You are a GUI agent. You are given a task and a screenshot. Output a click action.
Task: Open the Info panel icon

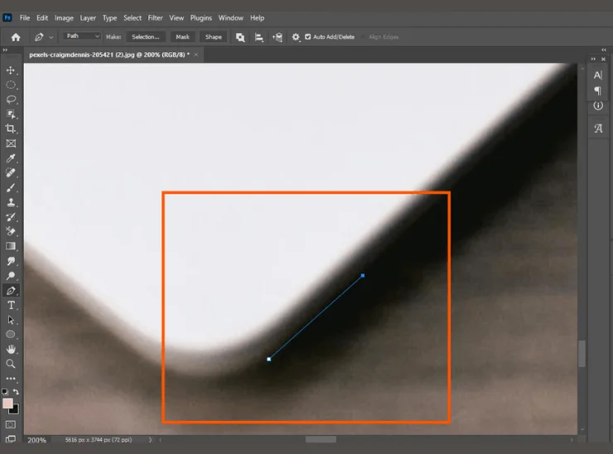tap(598, 105)
